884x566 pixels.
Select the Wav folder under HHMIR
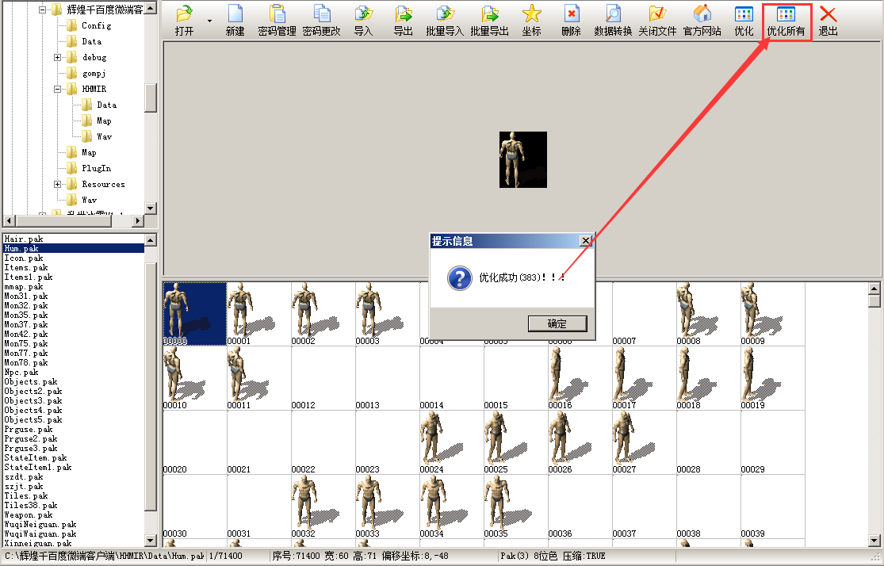click(105, 136)
